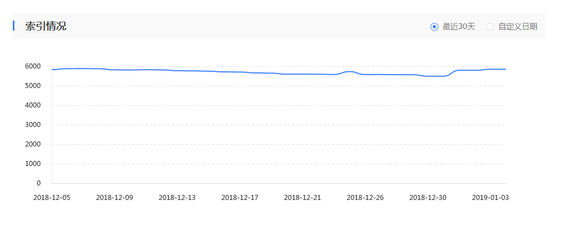568x225 pixels.
Task: Click the 索引情况 section title
Action: point(46,26)
